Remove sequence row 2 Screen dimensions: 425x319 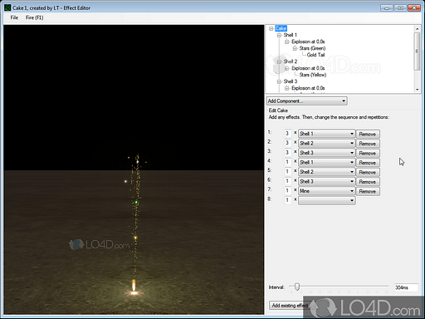coord(368,144)
